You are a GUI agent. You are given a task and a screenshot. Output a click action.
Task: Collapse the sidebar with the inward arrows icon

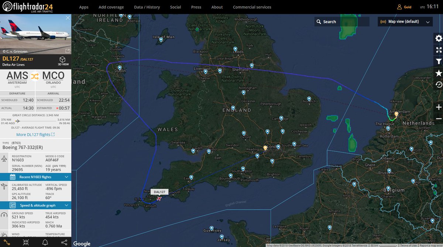pyautogui.click(x=25, y=242)
